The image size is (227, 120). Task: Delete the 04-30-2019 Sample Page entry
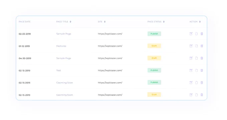coord(202,58)
